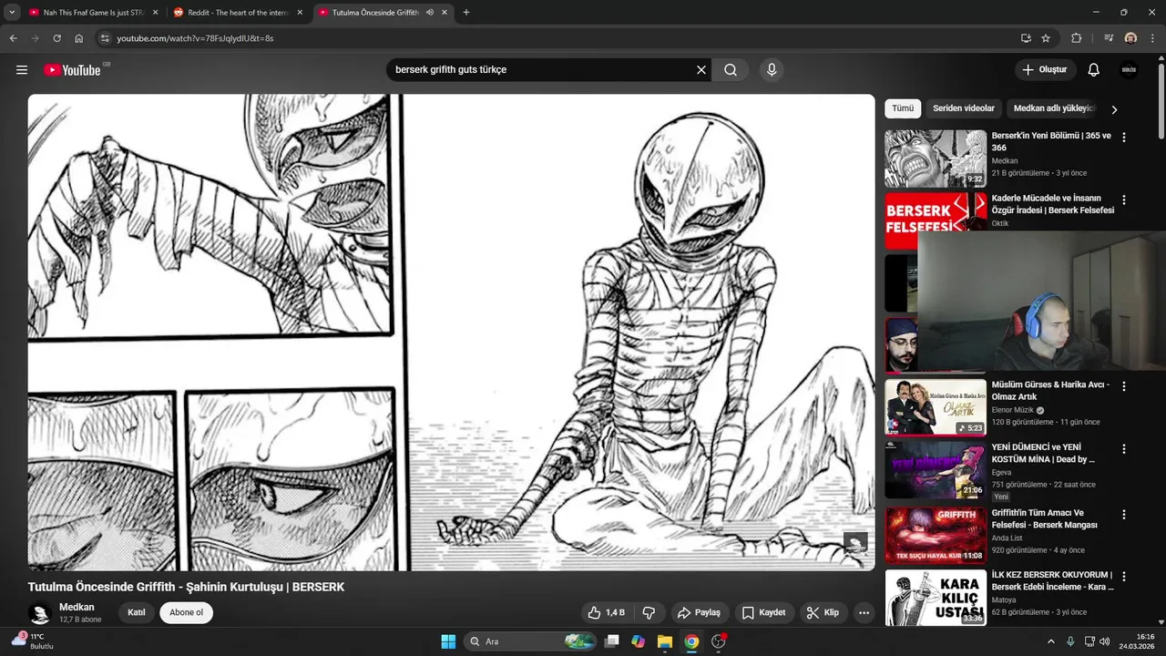Open the Windows Start menu
This screenshot has width=1166, height=656.
point(448,641)
